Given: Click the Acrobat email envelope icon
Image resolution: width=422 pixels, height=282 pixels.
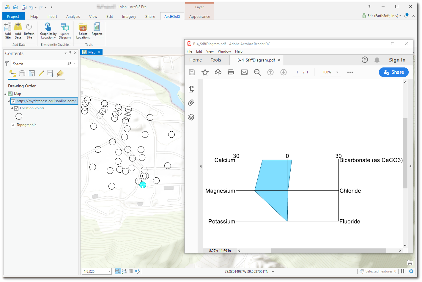Looking at the screenshot, I should point(244,72).
